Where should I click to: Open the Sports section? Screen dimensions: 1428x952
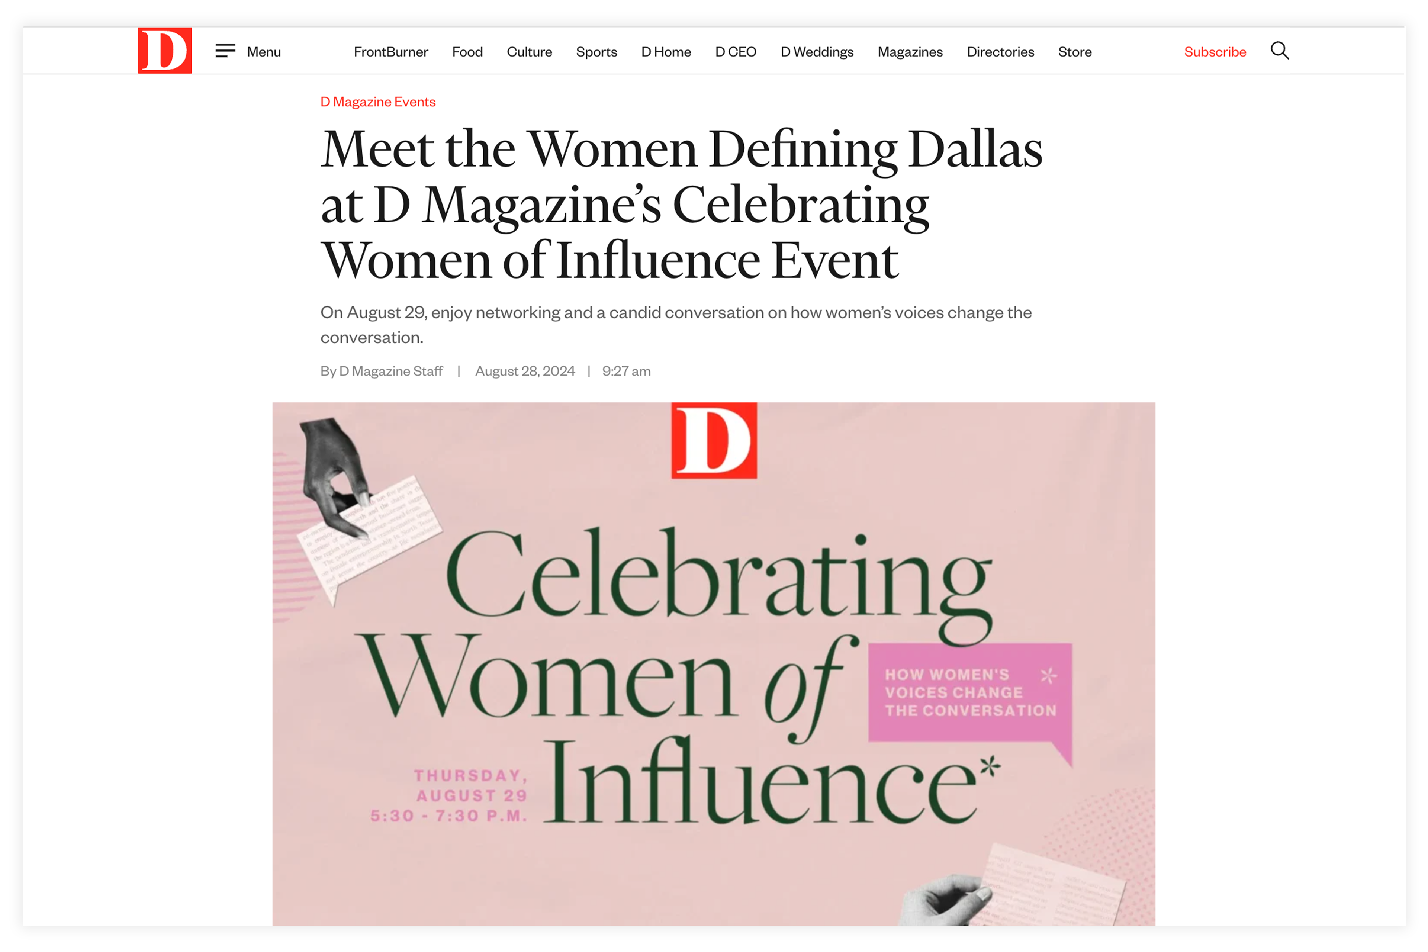point(596,52)
